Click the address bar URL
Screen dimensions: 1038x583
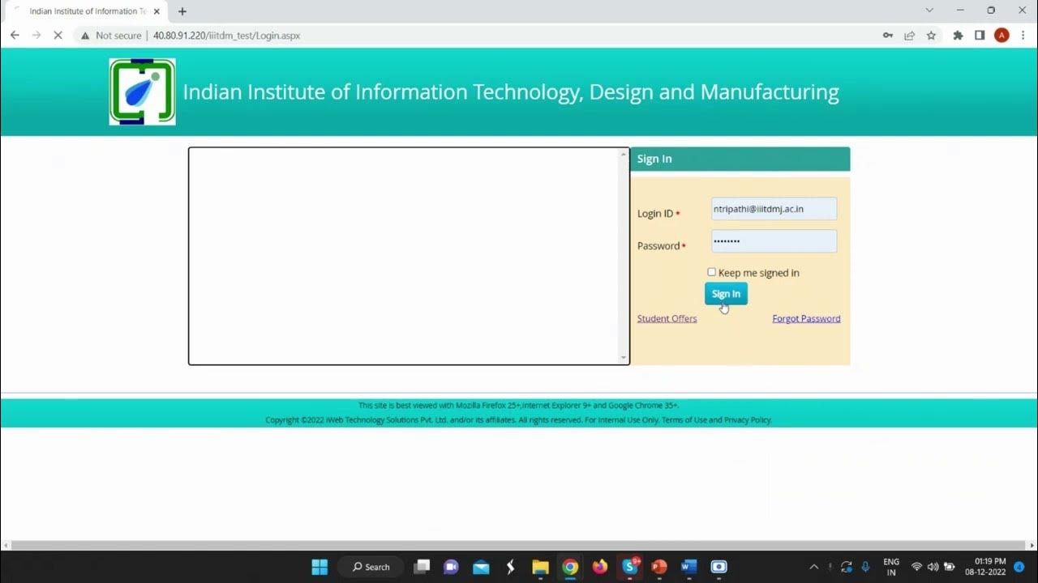pyautogui.click(x=226, y=36)
